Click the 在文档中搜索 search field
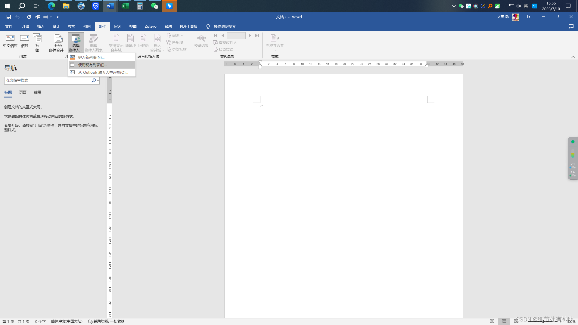 [x=48, y=80]
